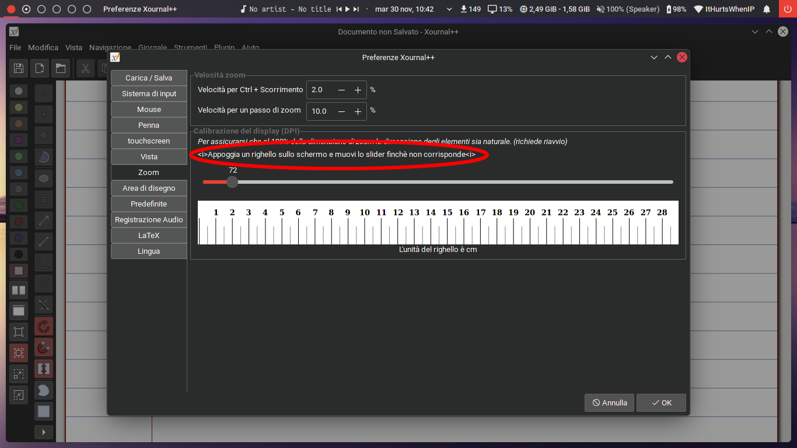Switch to Predefinite tab
The height and width of the screenshot is (448, 797).
[149, 204]
